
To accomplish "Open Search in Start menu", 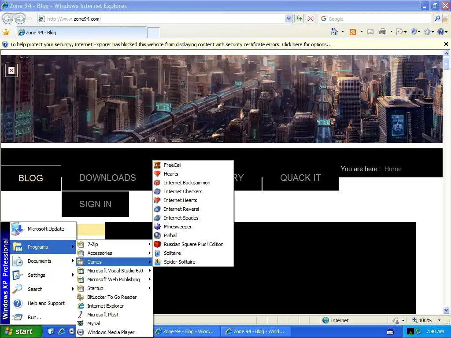I will click(x=43, y=289).
